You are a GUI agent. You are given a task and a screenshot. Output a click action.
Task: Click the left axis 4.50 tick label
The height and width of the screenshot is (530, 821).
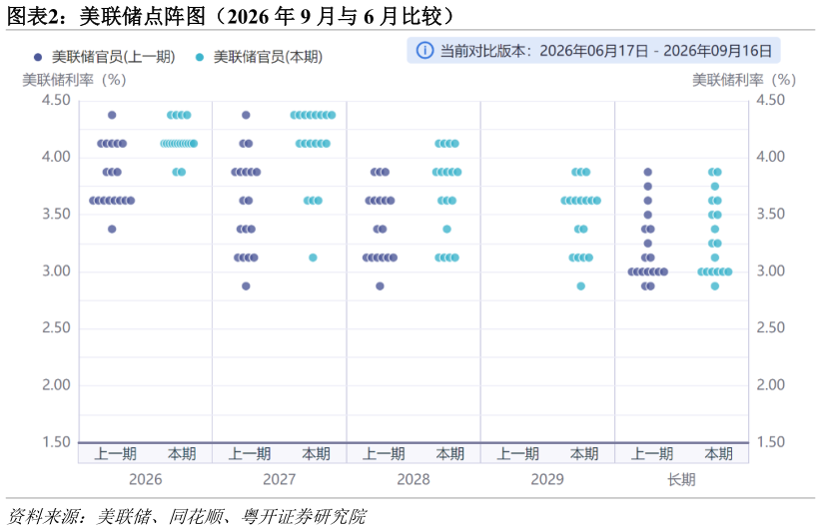point(56,100)
